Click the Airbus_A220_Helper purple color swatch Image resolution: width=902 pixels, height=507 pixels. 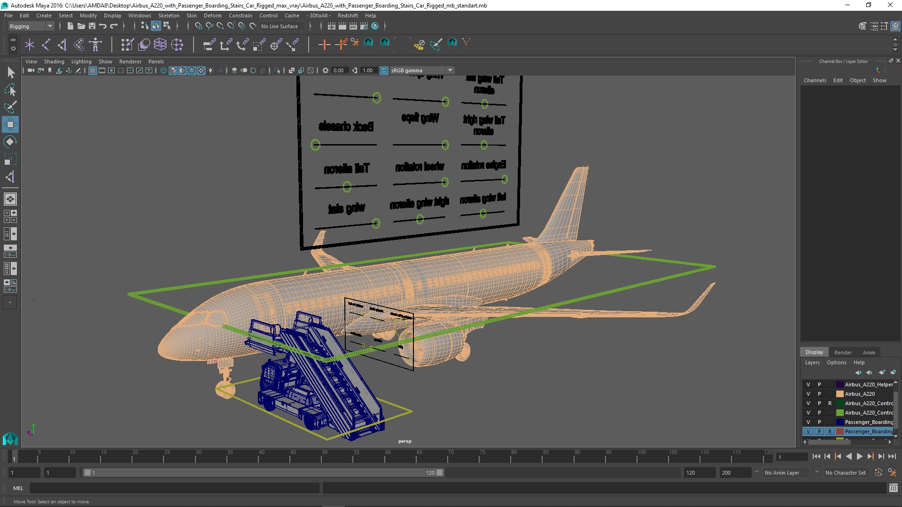840,384
